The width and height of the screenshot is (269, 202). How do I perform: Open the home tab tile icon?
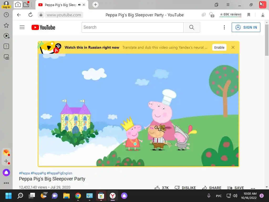click(18, 5)
